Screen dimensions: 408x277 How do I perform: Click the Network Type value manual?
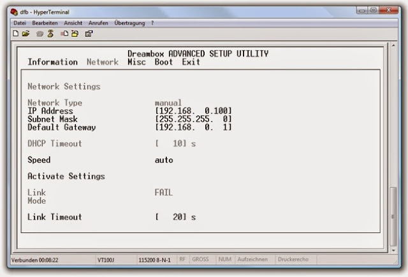[x=168, y=103]
